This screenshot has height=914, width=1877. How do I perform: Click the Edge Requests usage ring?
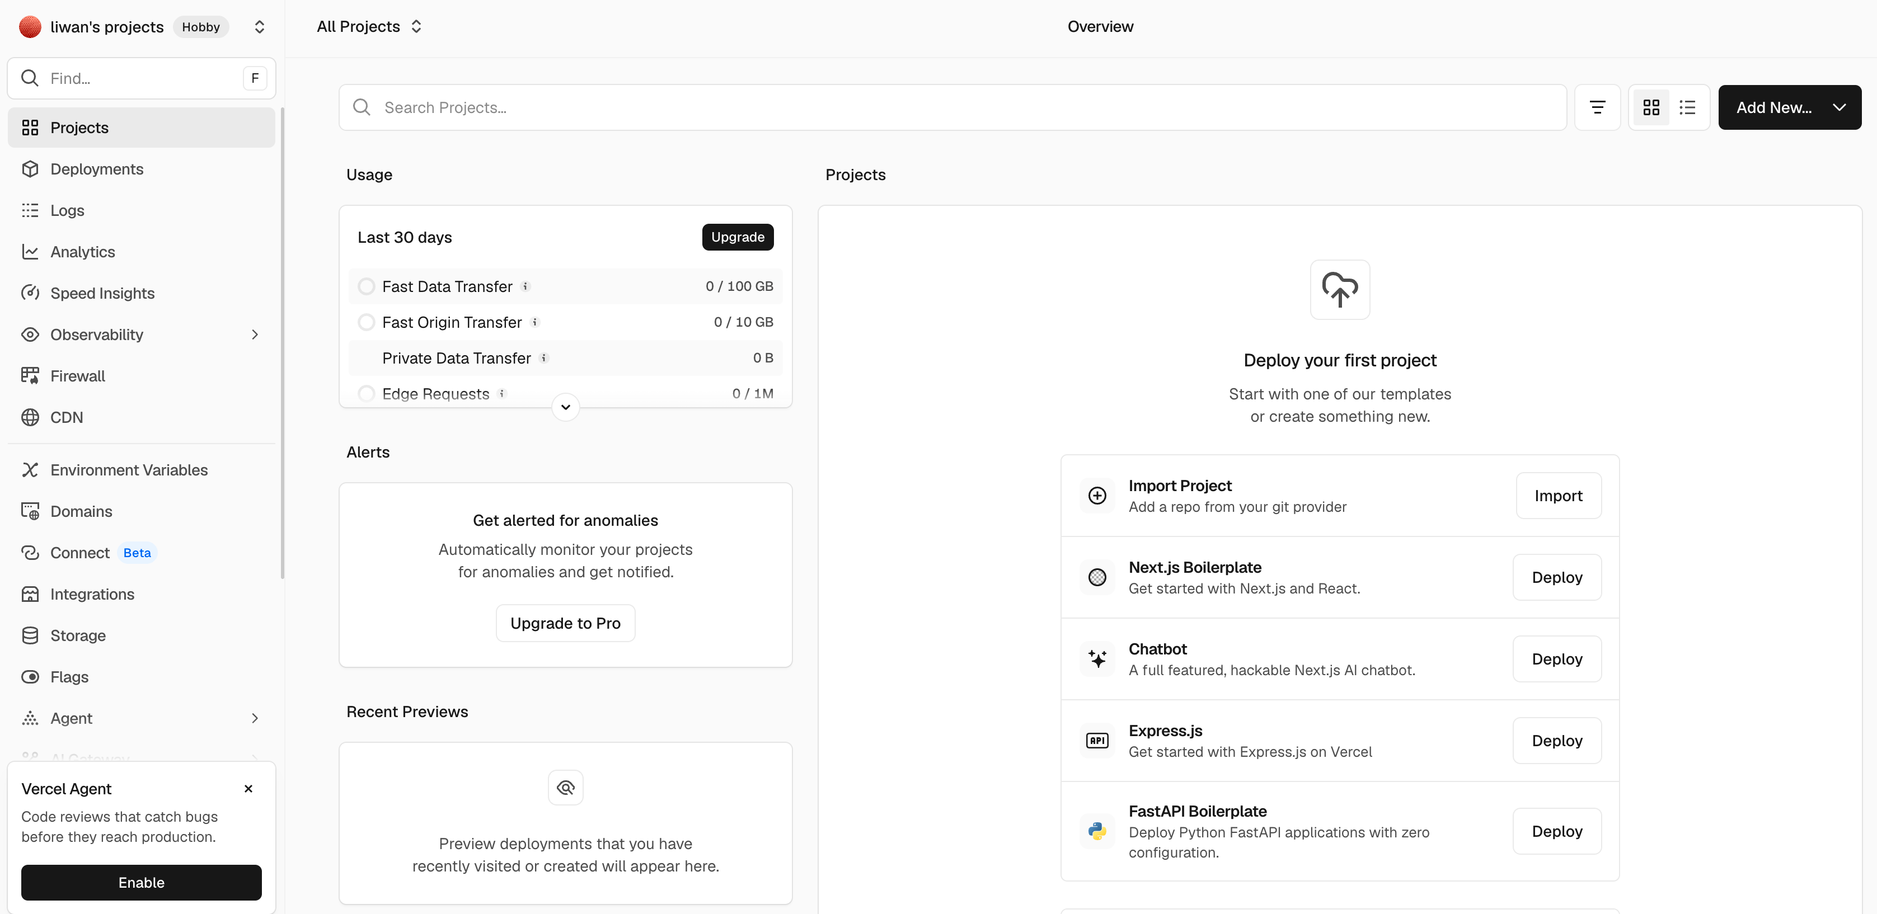367,394
